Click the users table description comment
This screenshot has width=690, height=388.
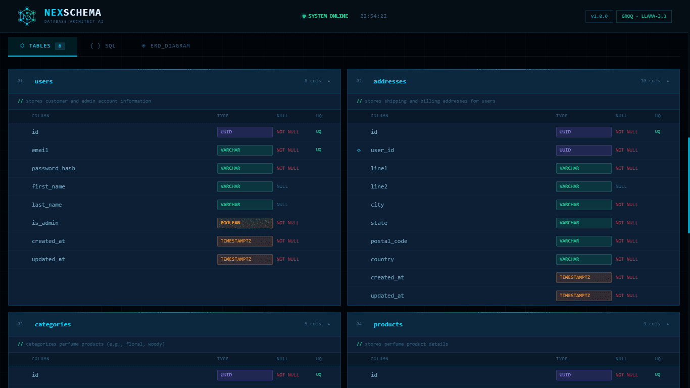pos(84,101)
